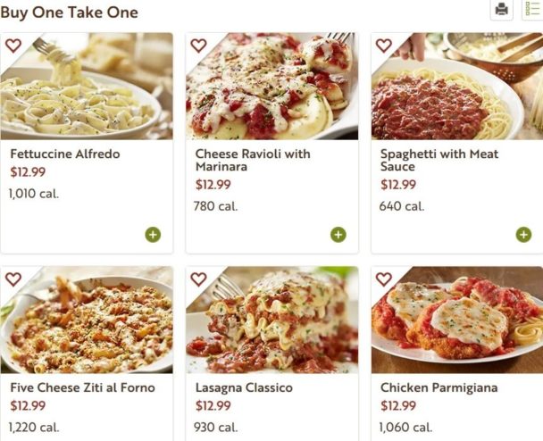Open the Cheese Ravioli with Marinara link
543x441 pixels.
pyautogui.click(x=253, y=160)
